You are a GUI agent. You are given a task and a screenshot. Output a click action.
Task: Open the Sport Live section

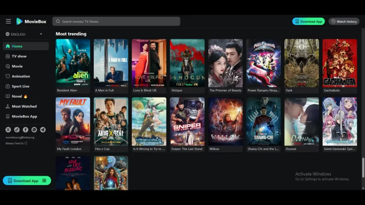pos(26,86)
